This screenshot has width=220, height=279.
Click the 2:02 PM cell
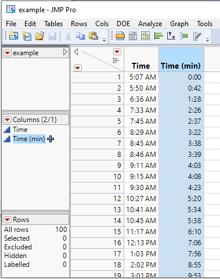point(141,265)
